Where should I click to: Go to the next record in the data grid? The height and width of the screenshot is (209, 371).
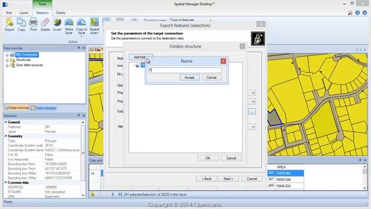[113, 194]
